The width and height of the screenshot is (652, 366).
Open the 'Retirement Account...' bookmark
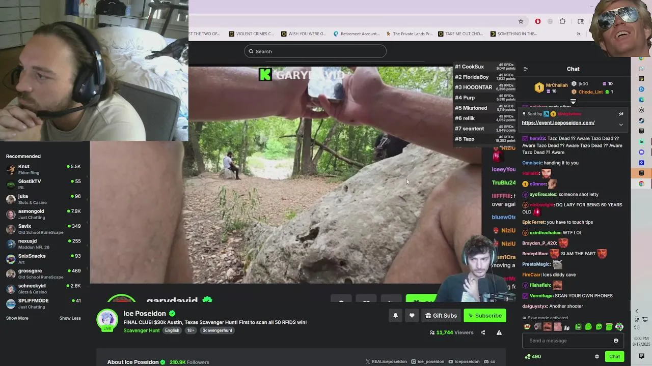point(357,34)
